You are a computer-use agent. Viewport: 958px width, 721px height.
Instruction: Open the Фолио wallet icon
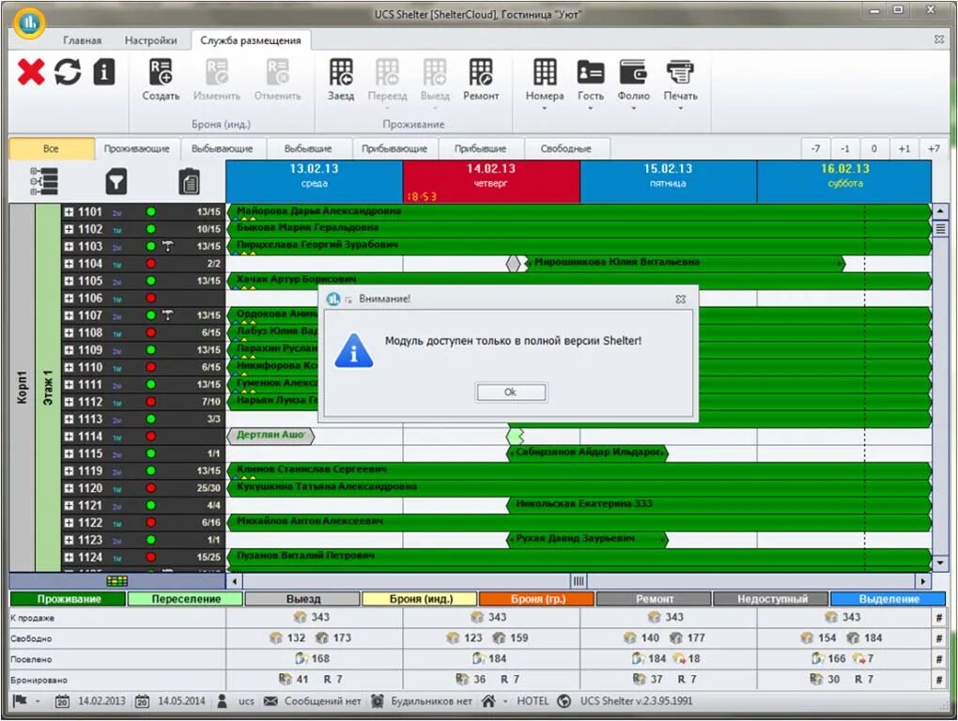pos(633,84)
